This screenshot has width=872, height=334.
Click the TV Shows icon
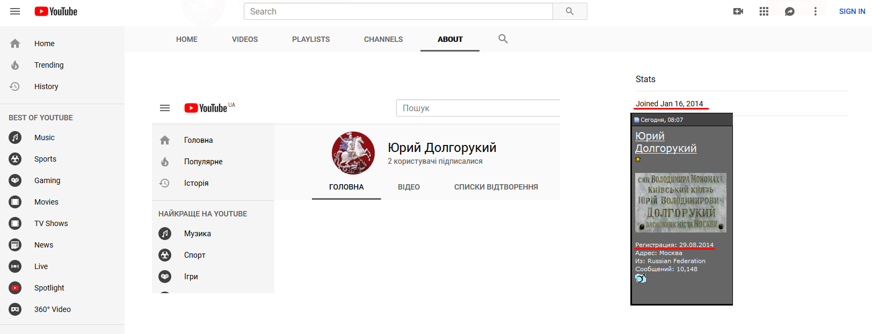point(15,223)
